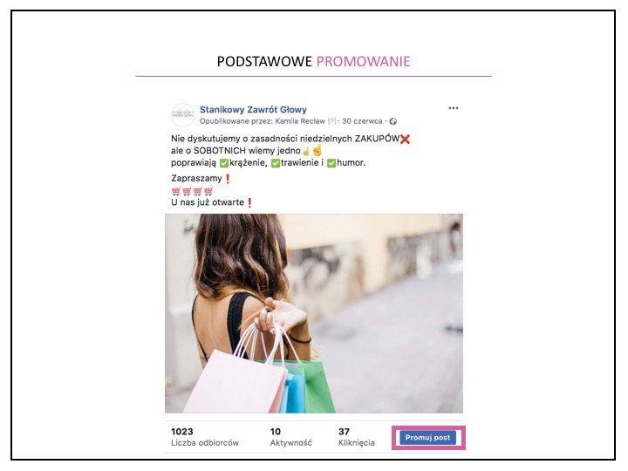Click the green checkmark before trawienie

[x=275, y=163]
